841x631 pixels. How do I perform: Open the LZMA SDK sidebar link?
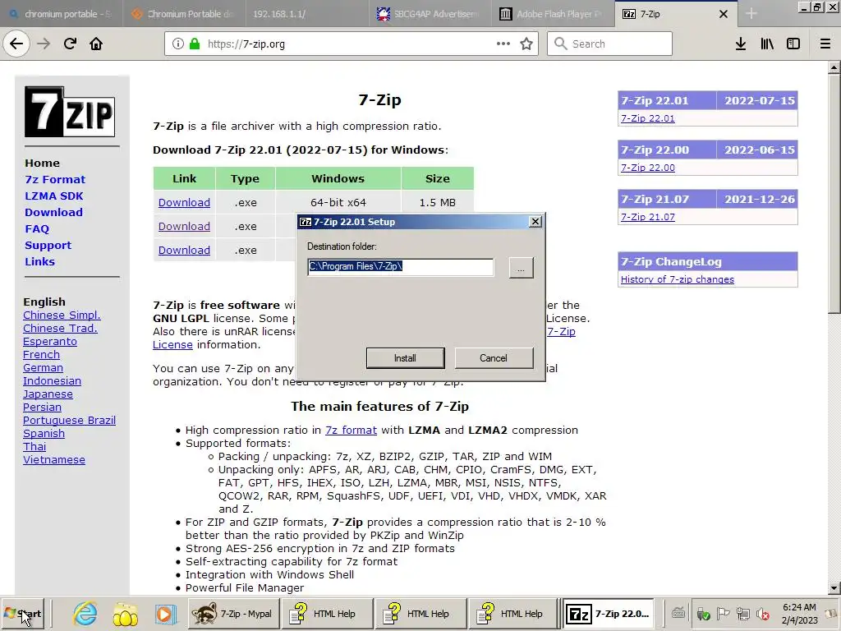[x=53, y=196]
